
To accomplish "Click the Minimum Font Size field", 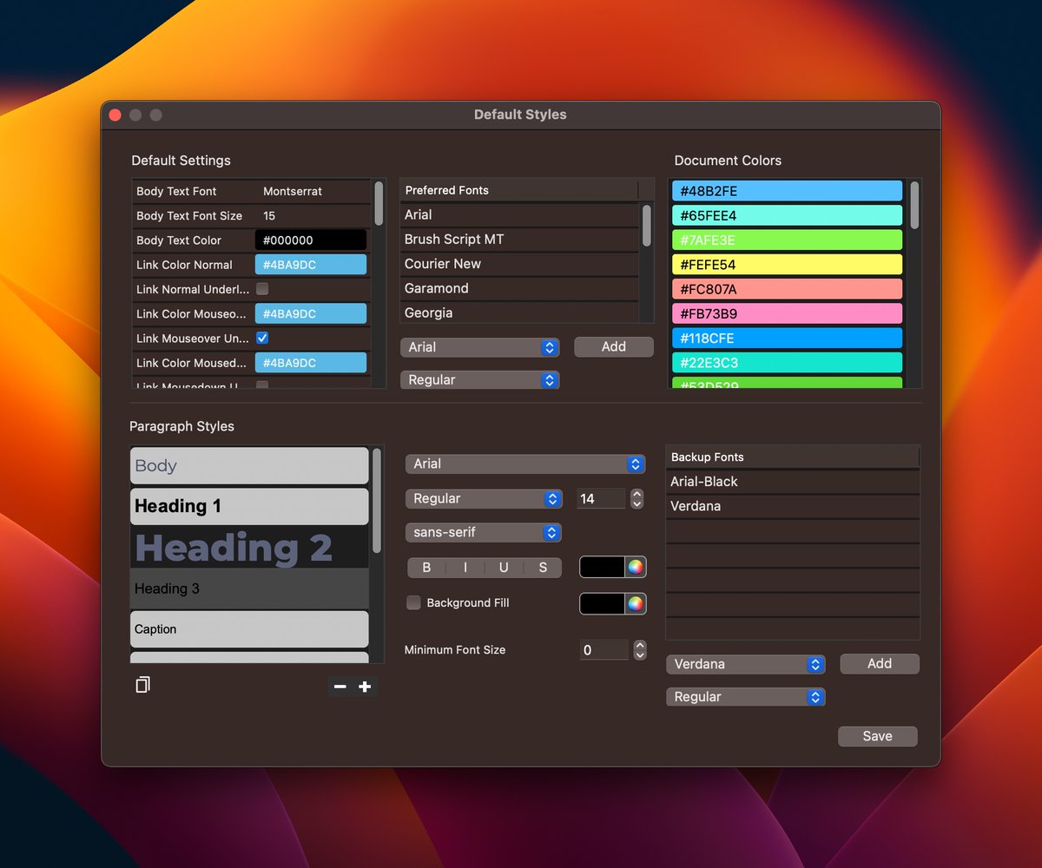I will [604, 650].
